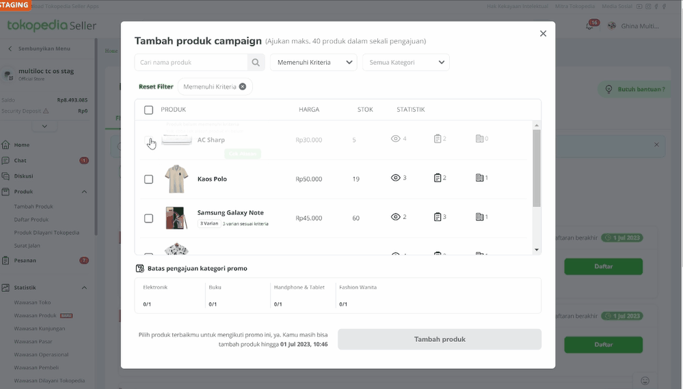The height and width of the screenshot is (389, 683).
Task: Click the views eye icon for Kaos Polo
Action: tap(396, 177)
